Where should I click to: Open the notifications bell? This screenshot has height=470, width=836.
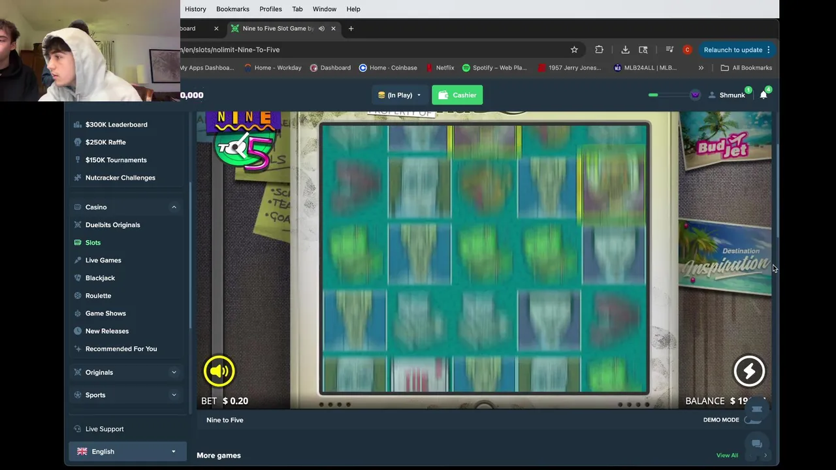[x=764, y=95]
